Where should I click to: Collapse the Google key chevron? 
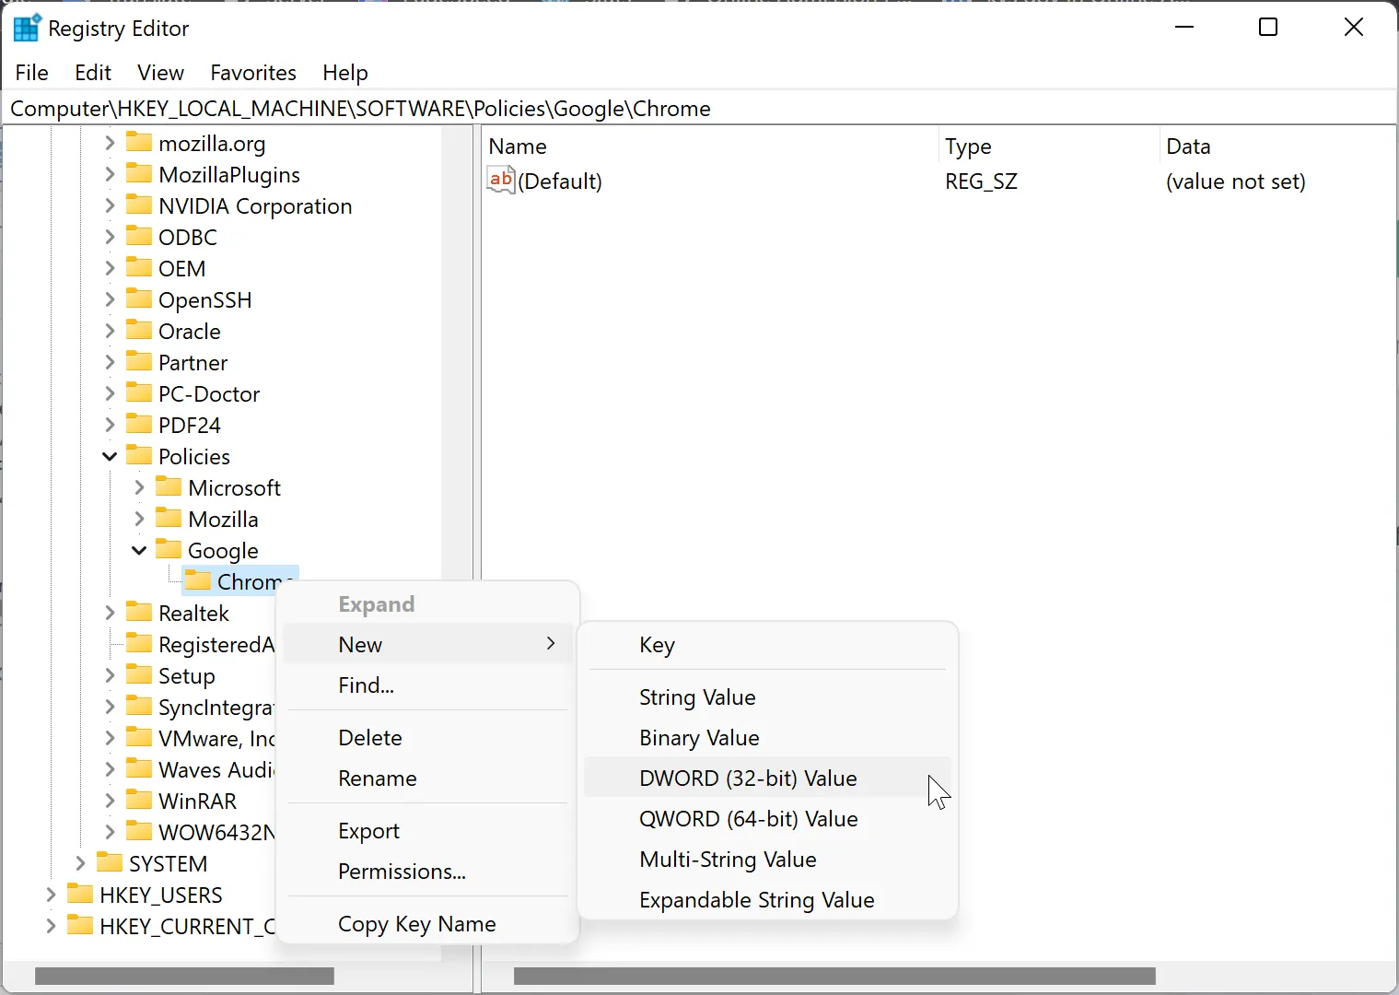tap(139, 550)
